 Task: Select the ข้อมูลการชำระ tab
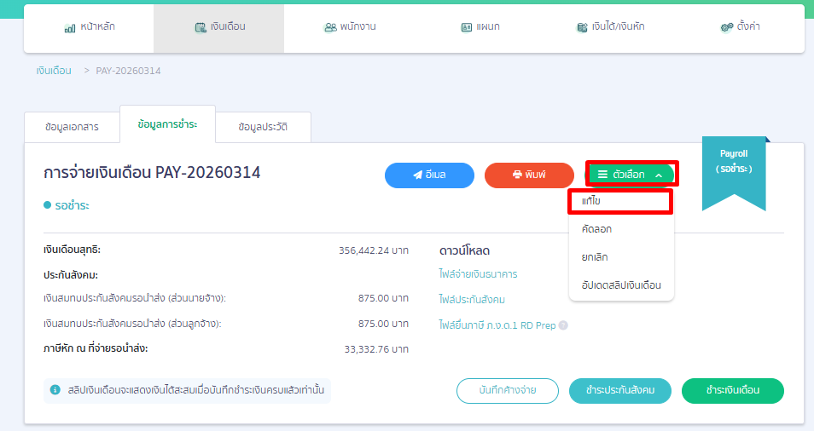[x=168, y=124]
